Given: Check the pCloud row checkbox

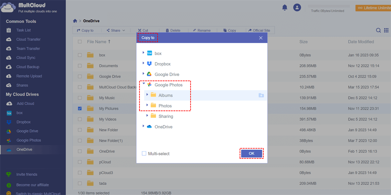Looking at the screenshot, I should click(x=80, y=162).
